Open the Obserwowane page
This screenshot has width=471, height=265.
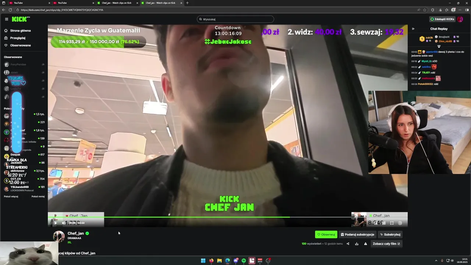click(x=20, y=45)
